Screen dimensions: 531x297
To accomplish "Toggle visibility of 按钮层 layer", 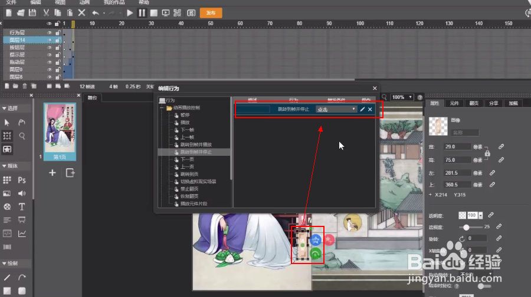I will coord(50,48).
